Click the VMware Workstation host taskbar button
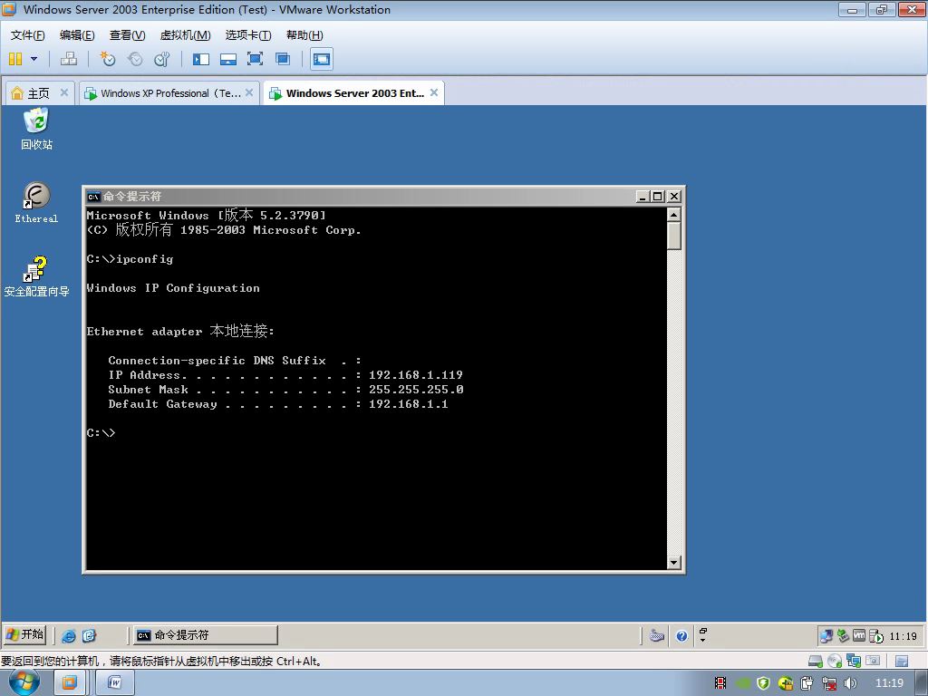The width and height of the screenshot is (928, 696). click(x=69, y=683)
